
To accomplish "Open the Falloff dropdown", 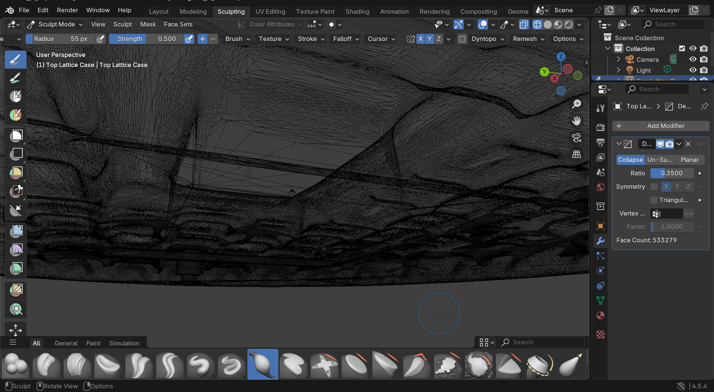I will click(346, 39).
